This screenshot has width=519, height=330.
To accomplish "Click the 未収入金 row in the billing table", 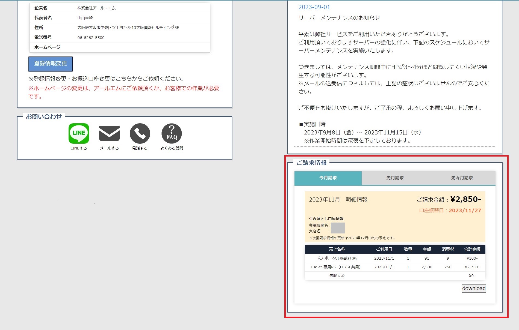I will pos(337,276).
